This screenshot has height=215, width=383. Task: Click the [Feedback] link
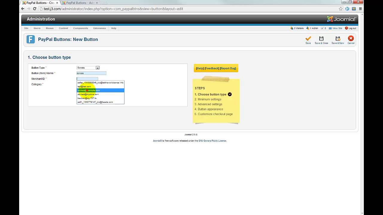[212, 68]
